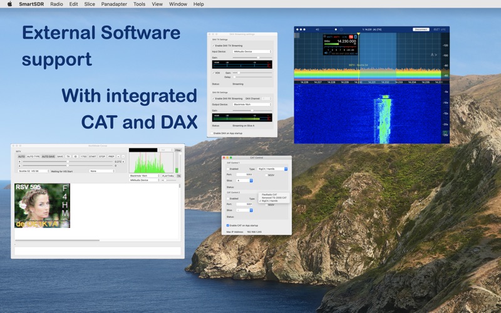Click the START button in SSTV panel

click(93, 156)
